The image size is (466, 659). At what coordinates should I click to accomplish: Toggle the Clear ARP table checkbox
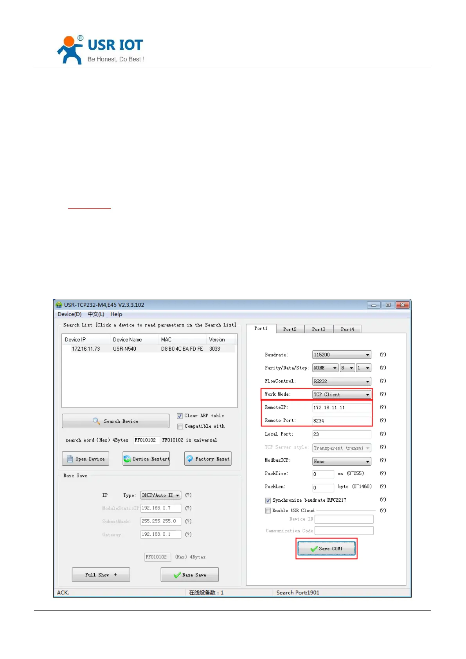(180, 416)
